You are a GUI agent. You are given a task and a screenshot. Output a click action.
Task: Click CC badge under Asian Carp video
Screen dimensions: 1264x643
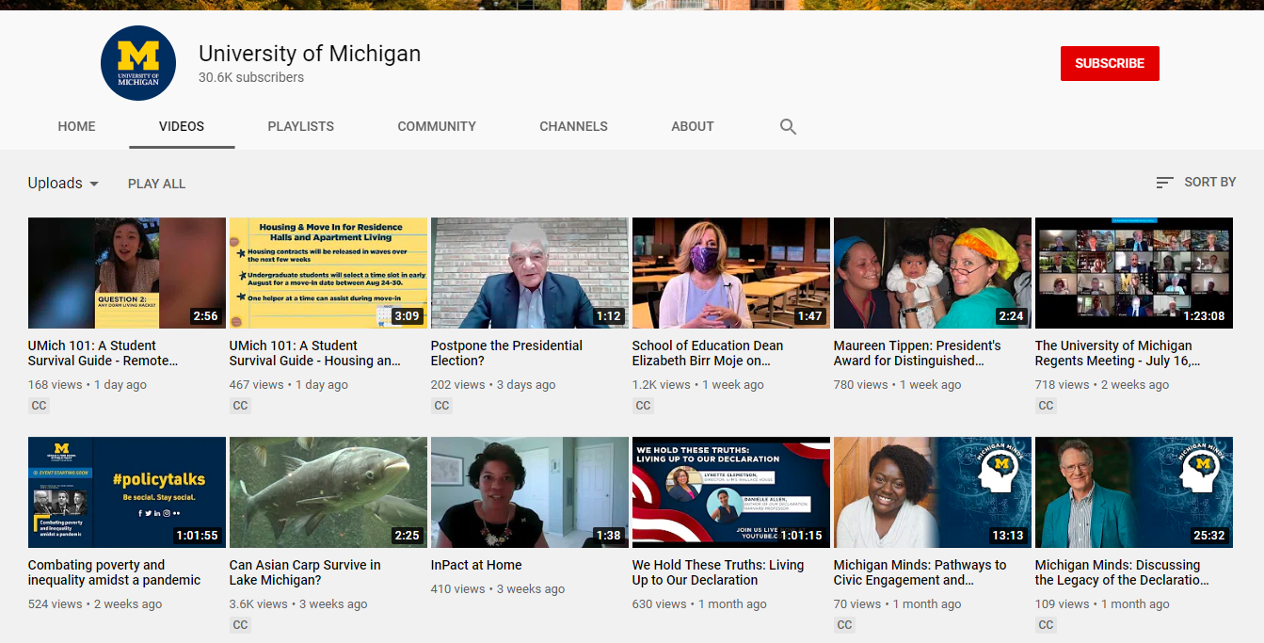click(x=240, y=625)
